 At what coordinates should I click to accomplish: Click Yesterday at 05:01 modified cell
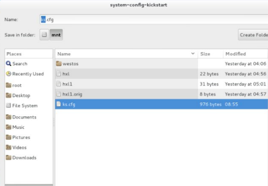tap(245, 84)
